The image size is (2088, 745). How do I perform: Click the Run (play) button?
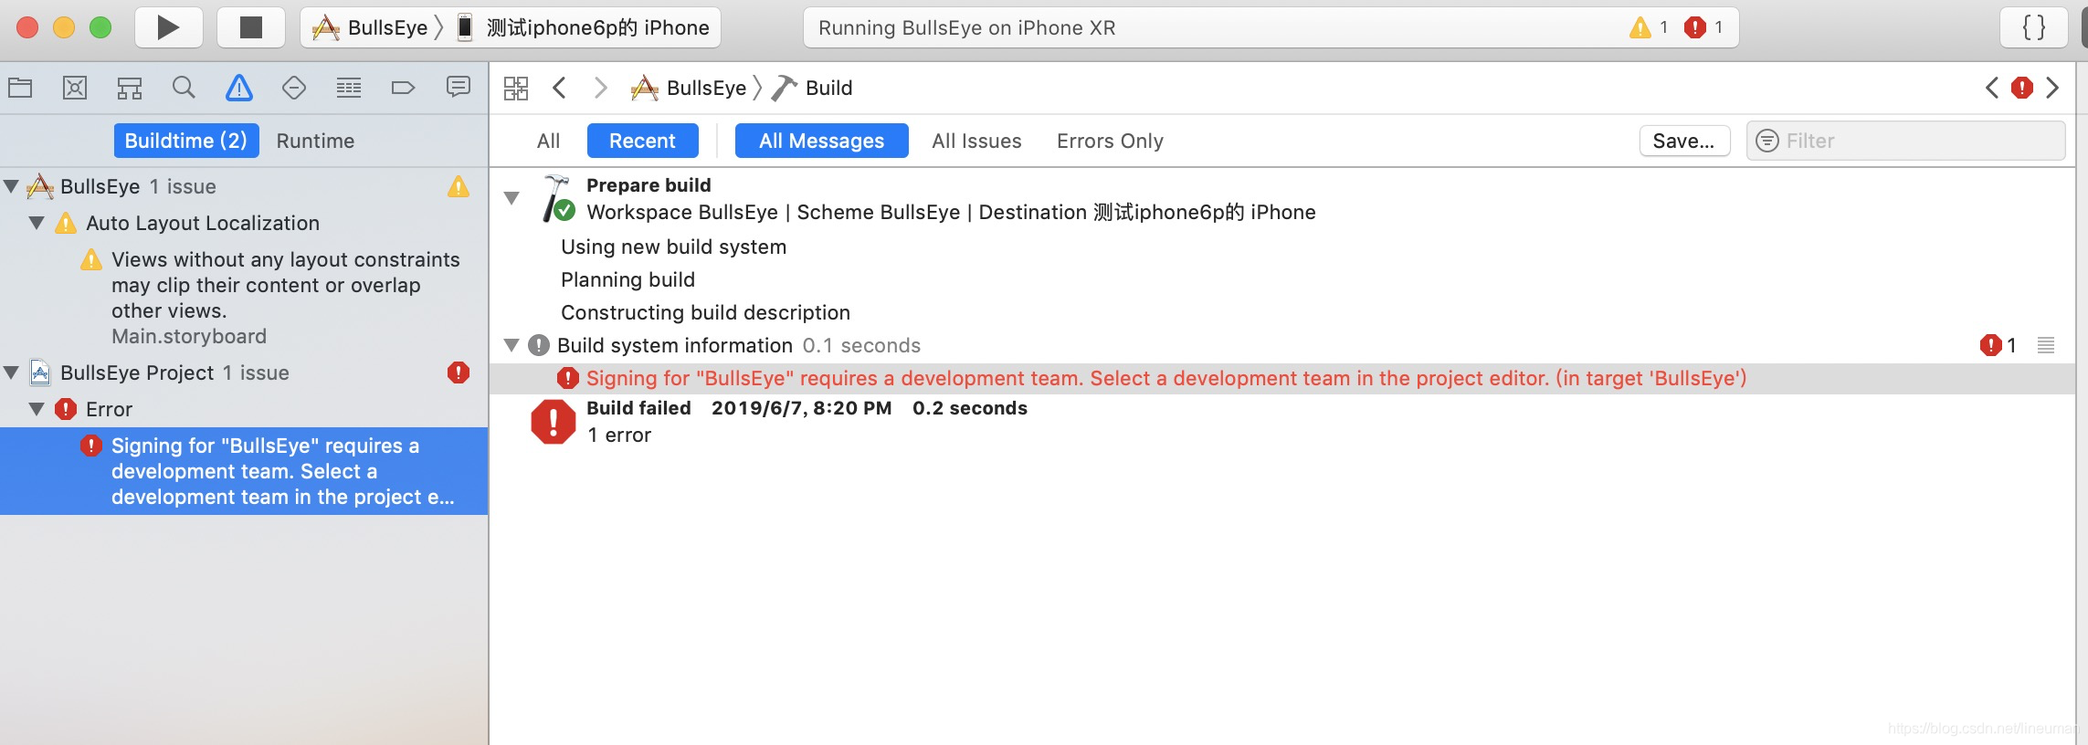point(169,27)
